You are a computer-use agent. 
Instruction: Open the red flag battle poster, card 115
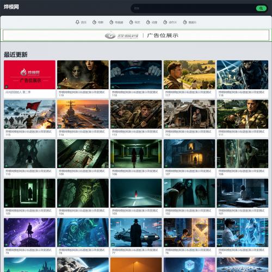pyautogui.click(x=29, y=114)
